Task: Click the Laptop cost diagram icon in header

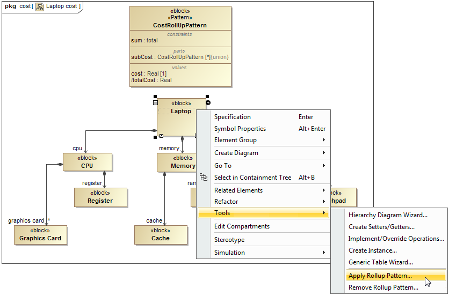Action: (x=40, y=6)
